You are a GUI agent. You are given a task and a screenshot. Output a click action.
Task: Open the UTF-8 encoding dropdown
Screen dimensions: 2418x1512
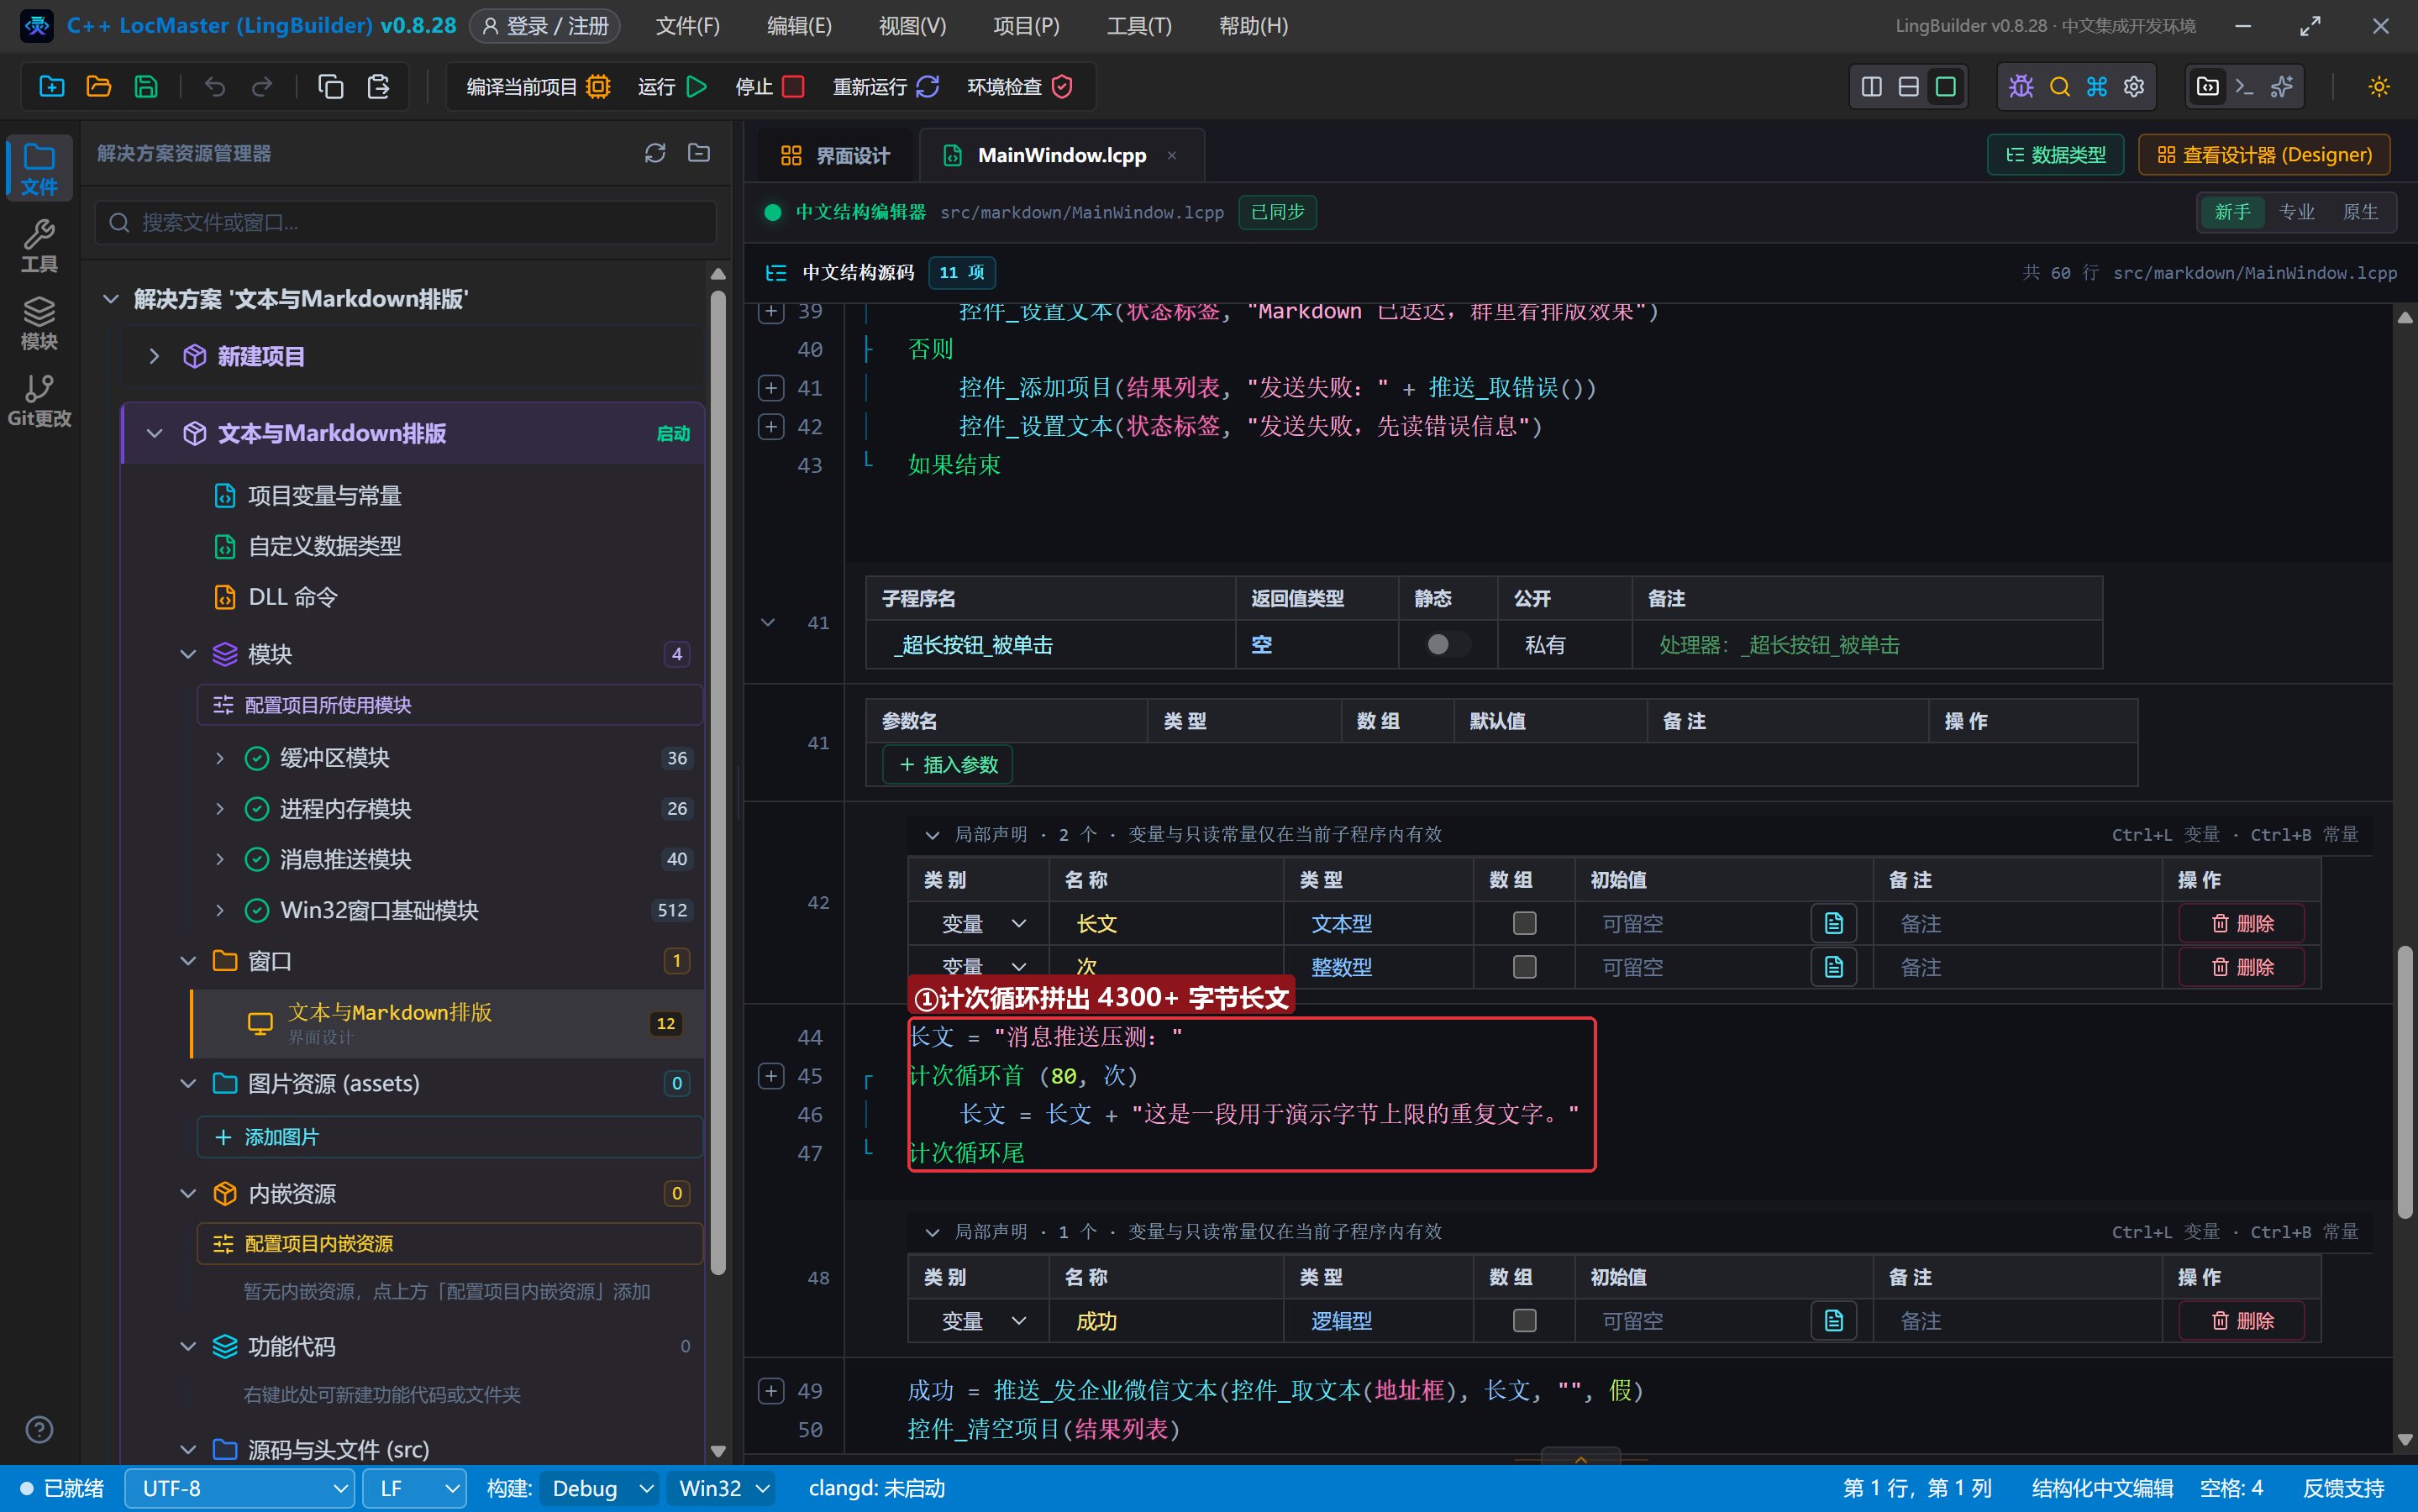[240, 1488]
